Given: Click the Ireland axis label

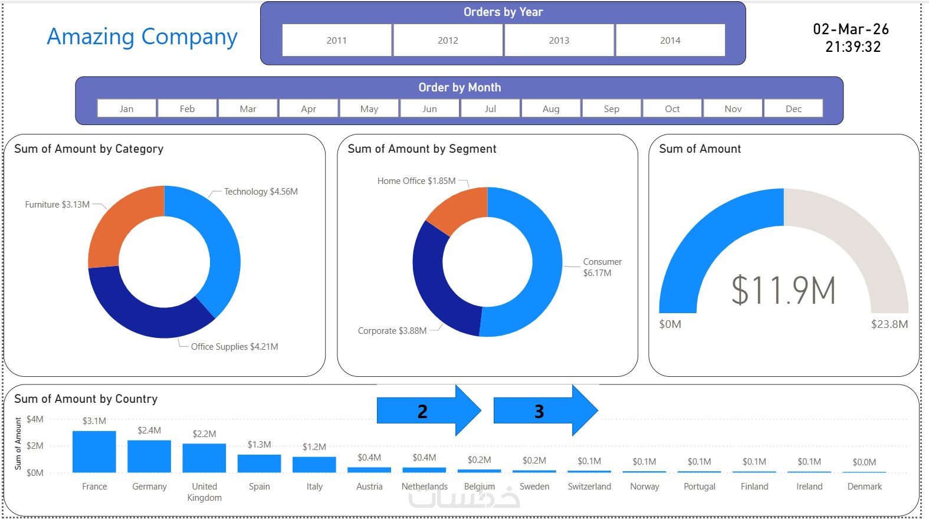Looking at the screenshot, I should click(809, 487).
